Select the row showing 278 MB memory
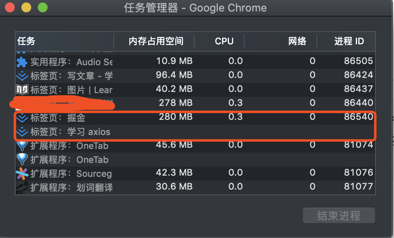Image resolution: width=394 pixels, height=238 pixels. tap(174, 103)
